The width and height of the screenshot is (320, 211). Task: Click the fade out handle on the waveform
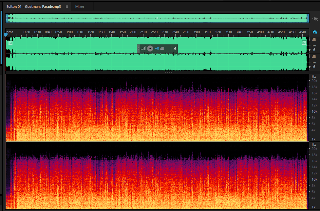(304, 43)
